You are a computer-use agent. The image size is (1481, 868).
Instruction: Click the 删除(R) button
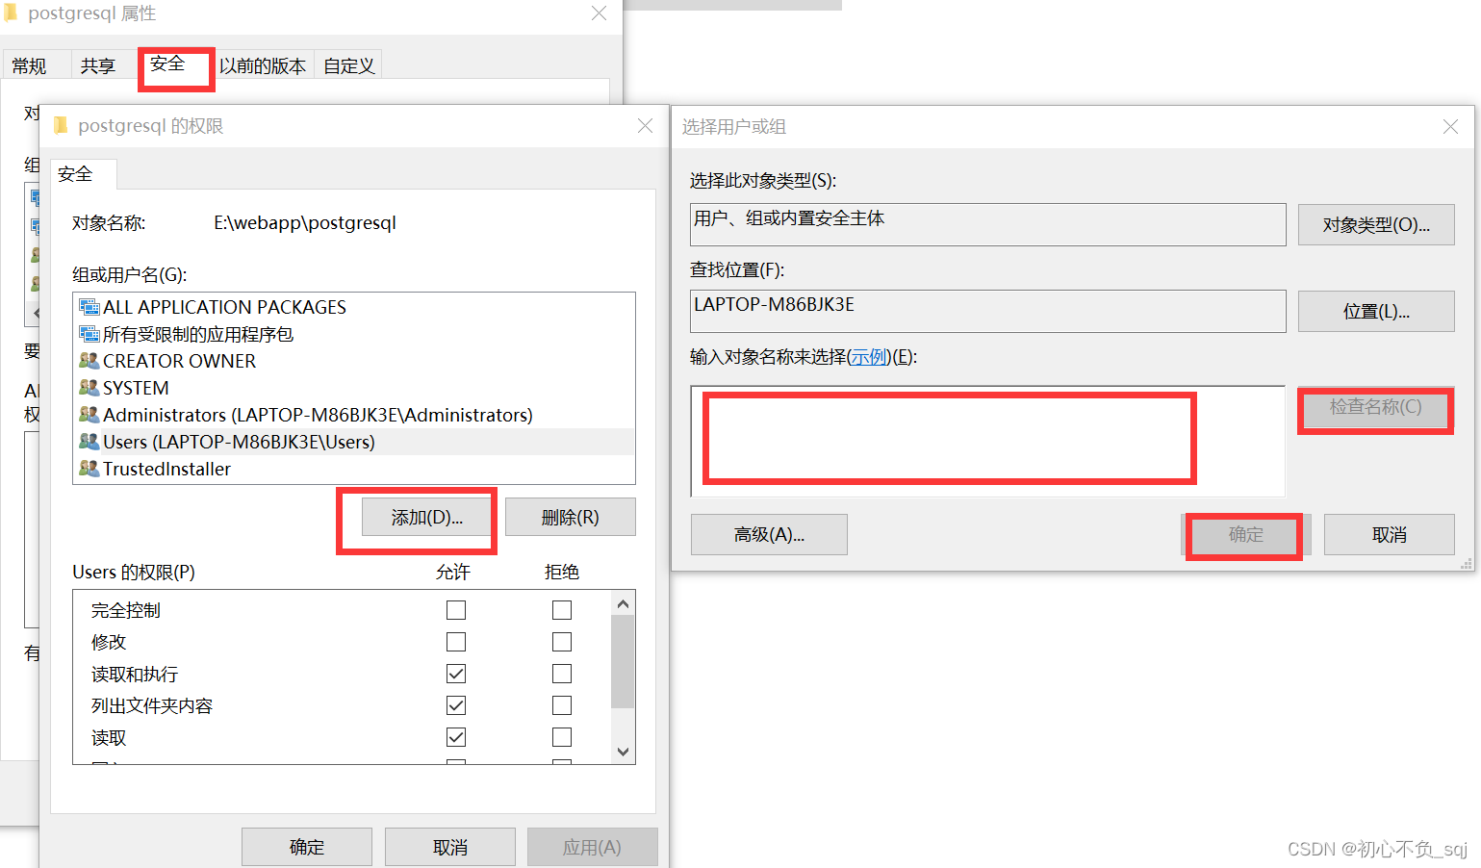570,518
